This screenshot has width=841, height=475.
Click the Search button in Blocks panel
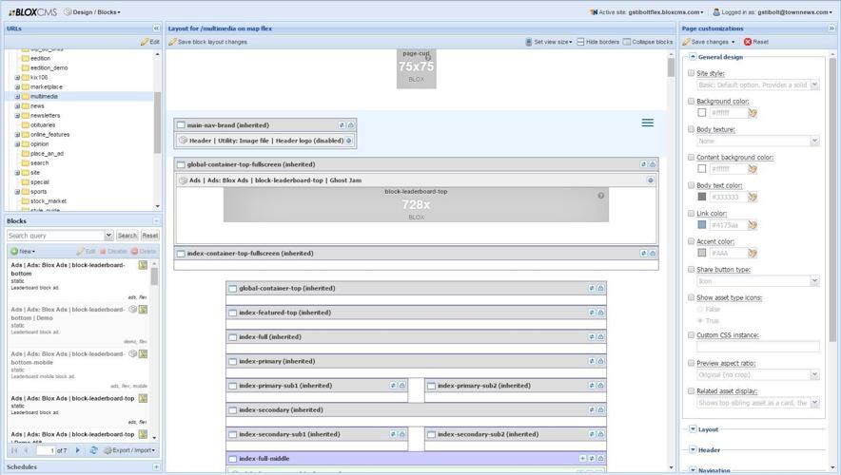tap(127, 236)
